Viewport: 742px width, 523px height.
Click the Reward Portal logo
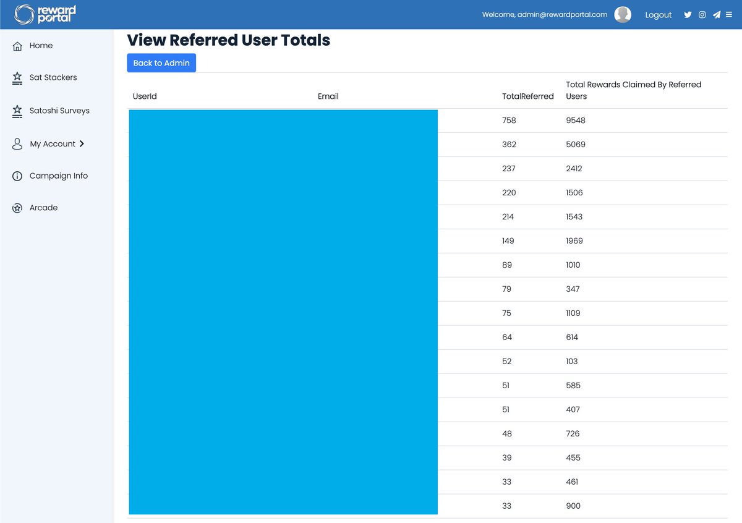click(45, 14)
